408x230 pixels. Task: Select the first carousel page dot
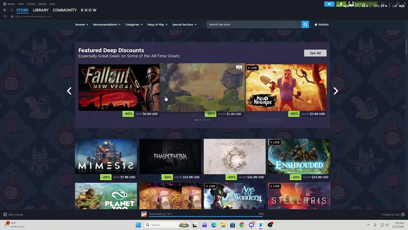(196, 120)
